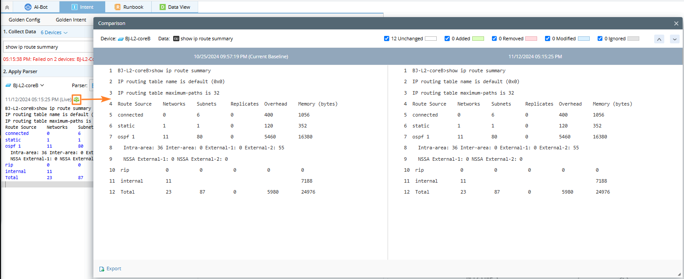Expand the 6 Devices dropdown
This screenshot has height=279, width=684.
[54, 32]
